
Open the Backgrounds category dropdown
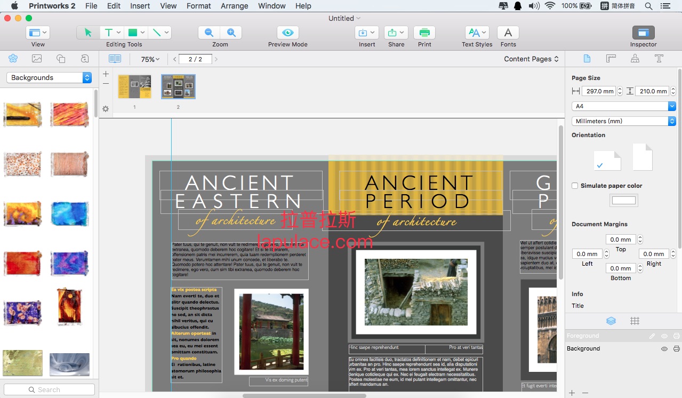point(49,77)
